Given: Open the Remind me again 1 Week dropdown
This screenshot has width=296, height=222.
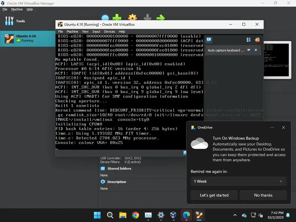Looking at the screenshot, I should point(238,181).
